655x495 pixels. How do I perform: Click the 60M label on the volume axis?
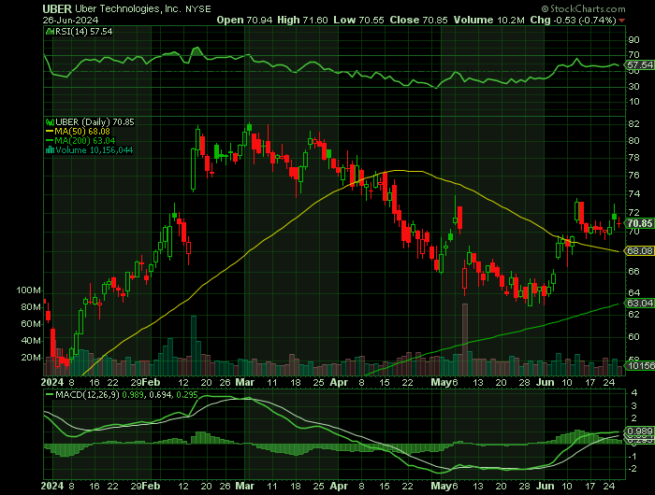coord(31,323)
